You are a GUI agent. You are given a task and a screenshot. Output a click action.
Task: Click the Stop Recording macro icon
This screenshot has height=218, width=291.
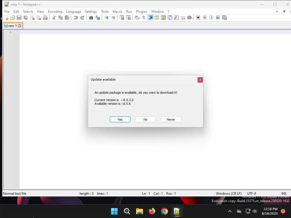(x=205, y=18)
